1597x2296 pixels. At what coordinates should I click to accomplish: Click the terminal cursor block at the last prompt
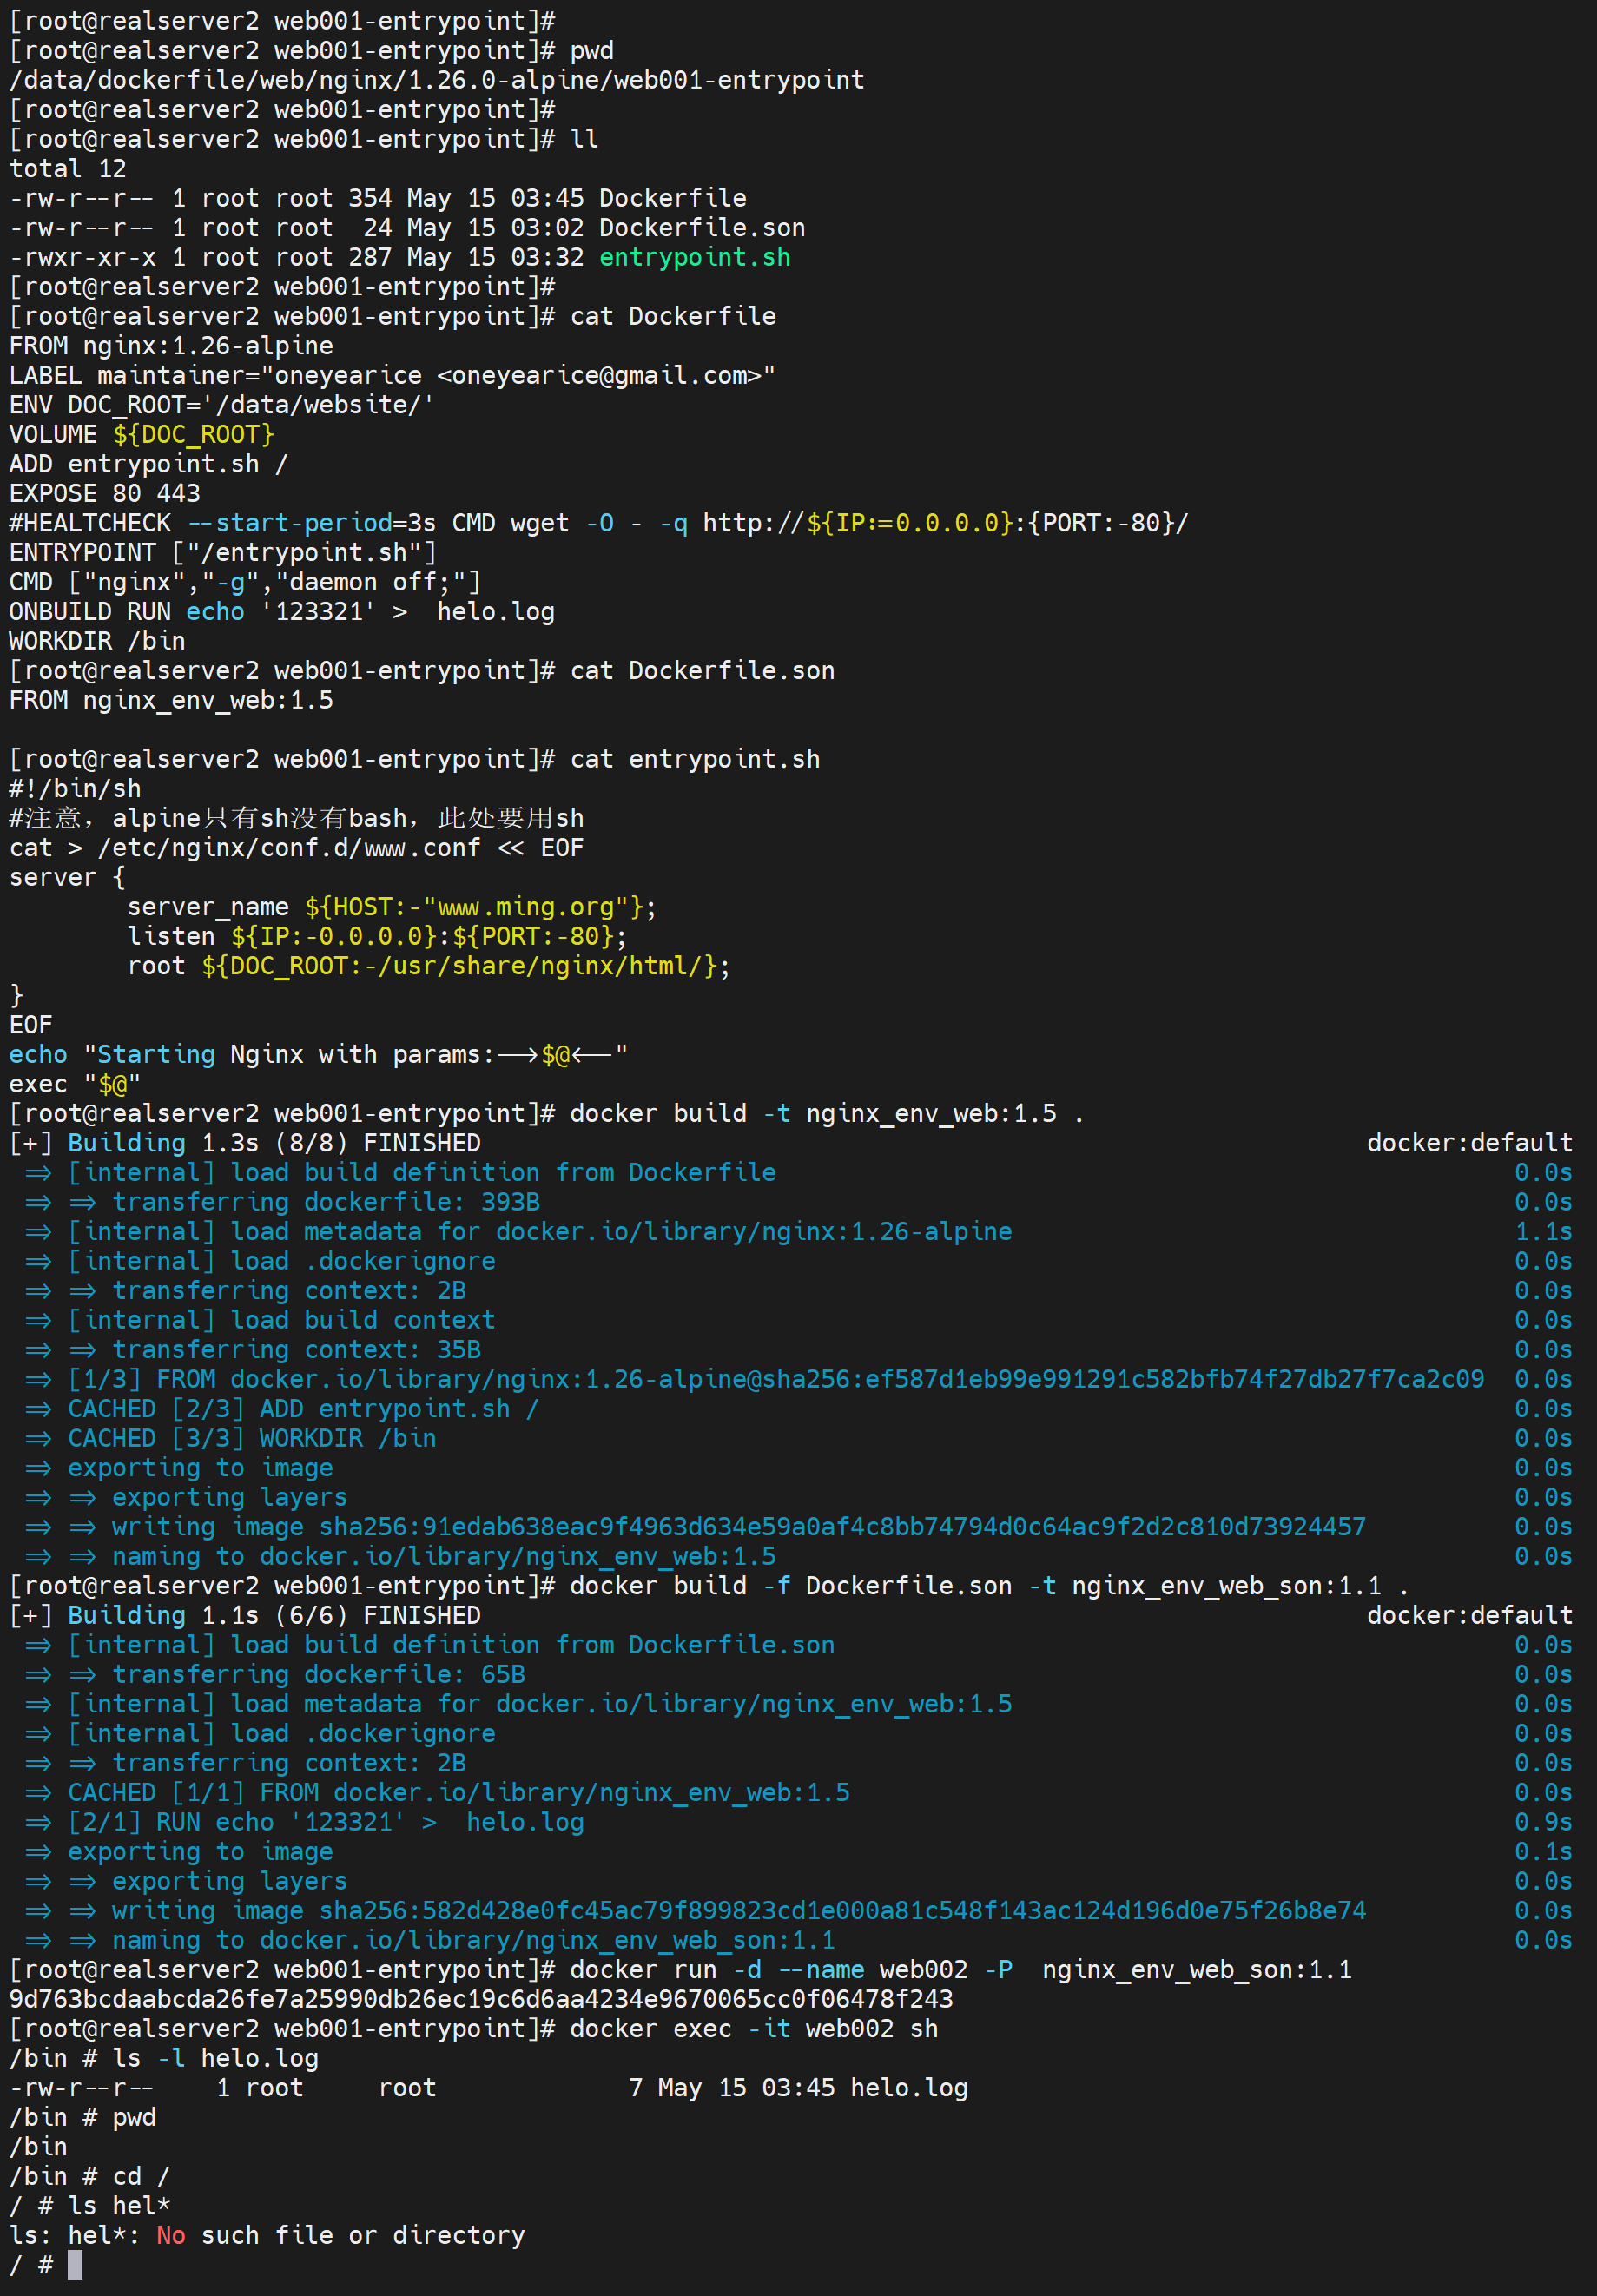[x=75, y=2265]
